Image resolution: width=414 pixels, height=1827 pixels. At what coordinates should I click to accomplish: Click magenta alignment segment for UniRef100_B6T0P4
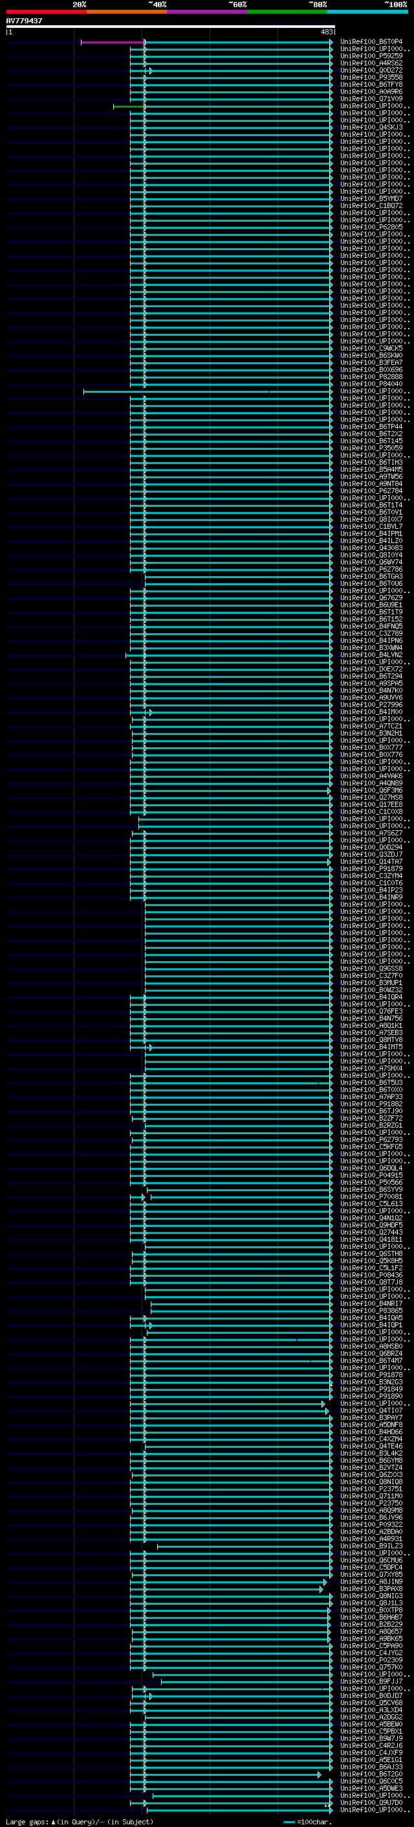[113, 42]
